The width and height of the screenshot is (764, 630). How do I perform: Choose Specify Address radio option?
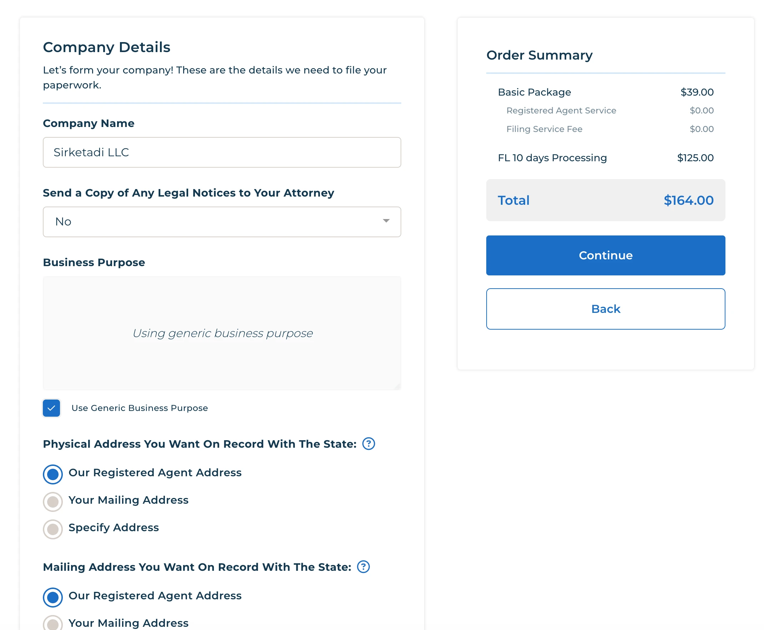pyautogui.click(x=52, y=529)
